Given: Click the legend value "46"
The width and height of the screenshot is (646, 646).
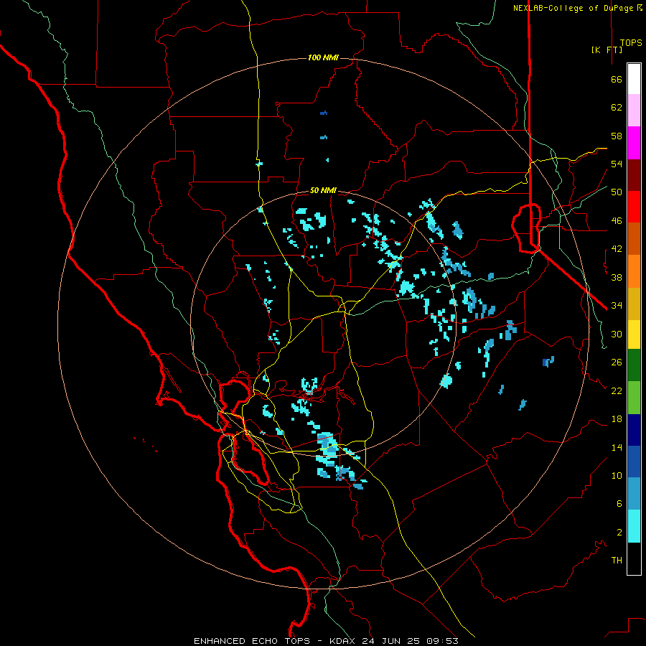Looking at the screenshot, I should (x=617, y=221).
